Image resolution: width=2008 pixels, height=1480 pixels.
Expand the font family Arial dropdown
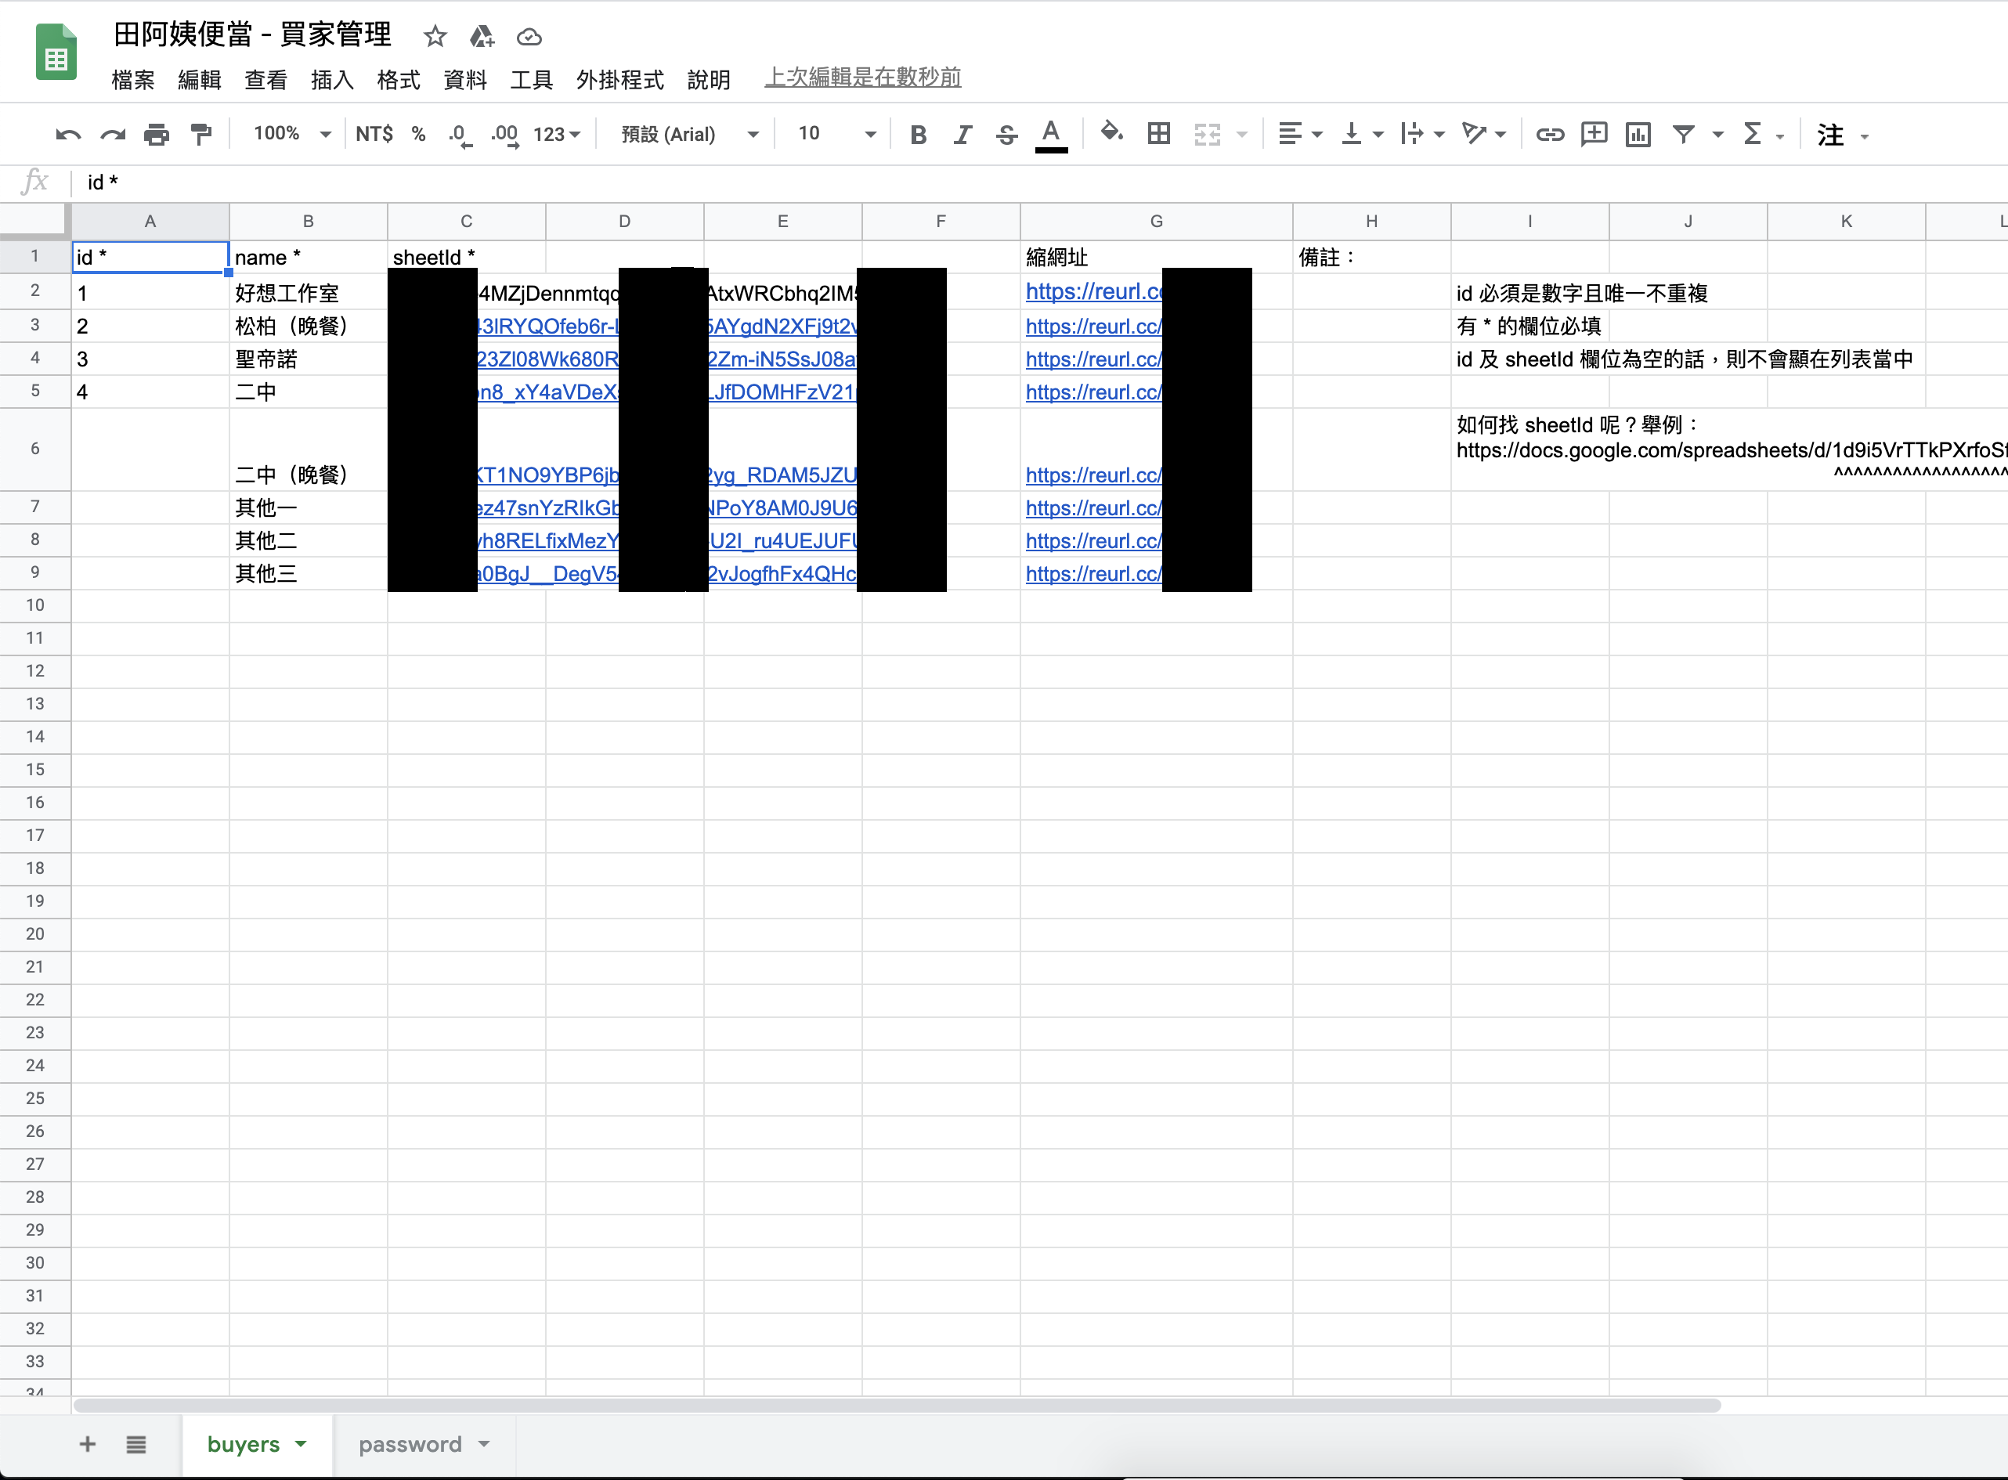(x=690, y=135)
